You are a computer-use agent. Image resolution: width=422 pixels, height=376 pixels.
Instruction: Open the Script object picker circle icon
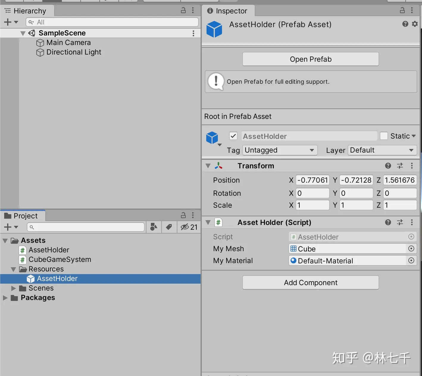point(411,237)
